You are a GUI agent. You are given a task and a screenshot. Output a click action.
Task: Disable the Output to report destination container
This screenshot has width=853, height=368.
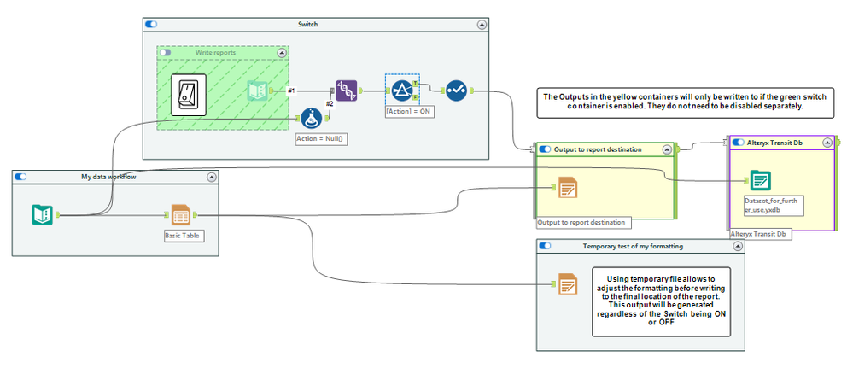[x=545, y=149]
